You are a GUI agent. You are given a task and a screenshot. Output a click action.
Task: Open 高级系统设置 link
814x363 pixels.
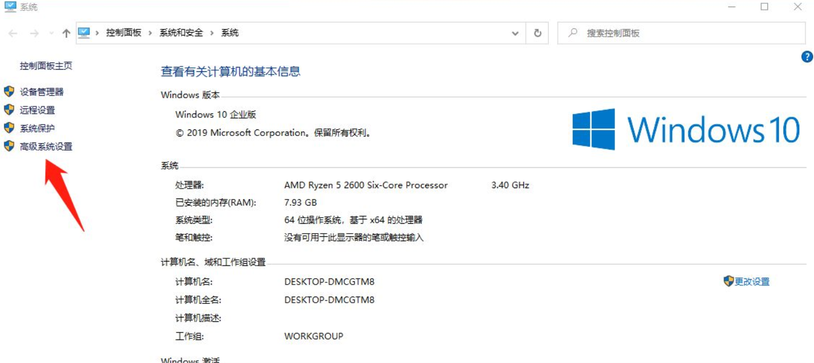point(46,146)
